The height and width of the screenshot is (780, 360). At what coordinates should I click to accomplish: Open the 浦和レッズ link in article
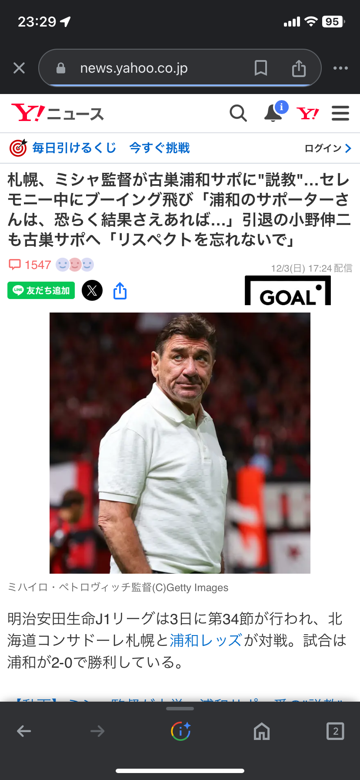[x=206, y=640]
